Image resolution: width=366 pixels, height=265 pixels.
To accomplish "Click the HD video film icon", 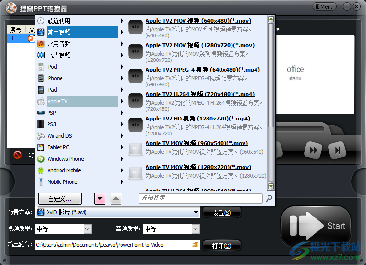I will 41,55.
